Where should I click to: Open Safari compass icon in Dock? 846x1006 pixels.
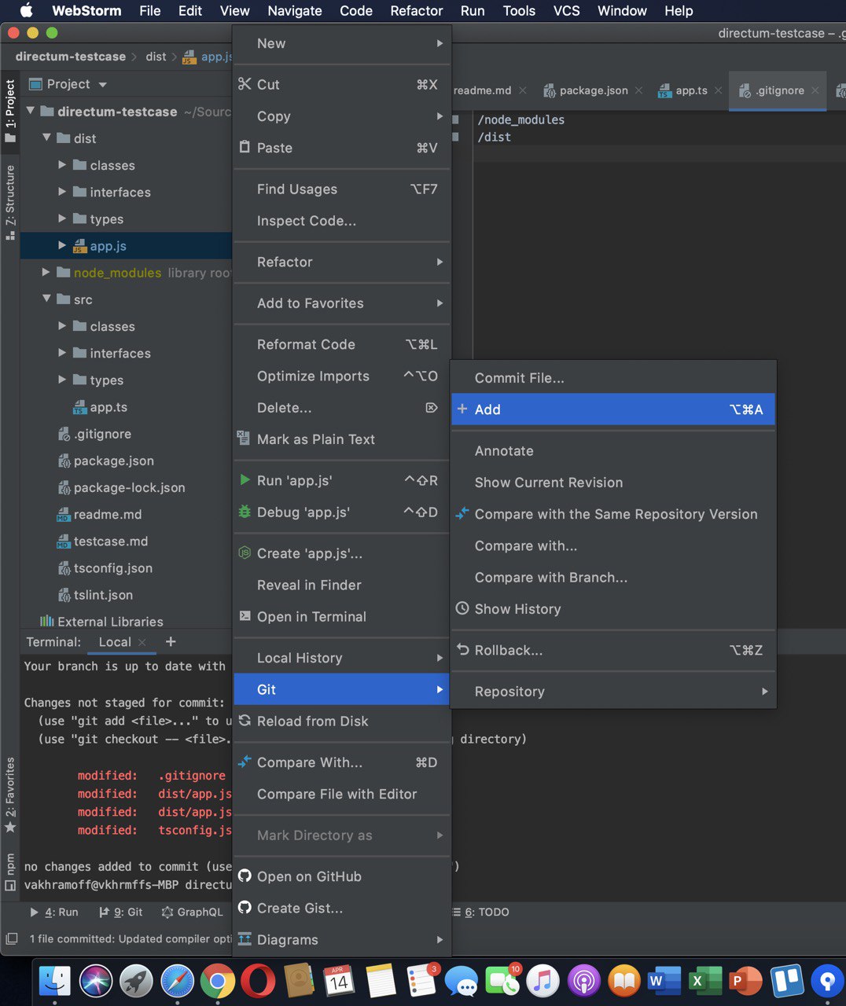[178, 981]
